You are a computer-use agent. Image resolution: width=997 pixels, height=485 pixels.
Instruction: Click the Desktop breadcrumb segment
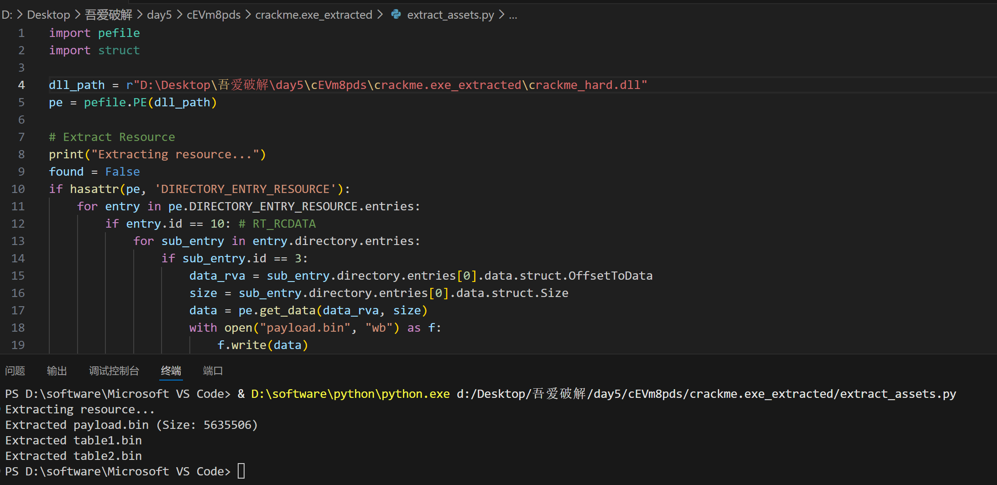(48, 15)
